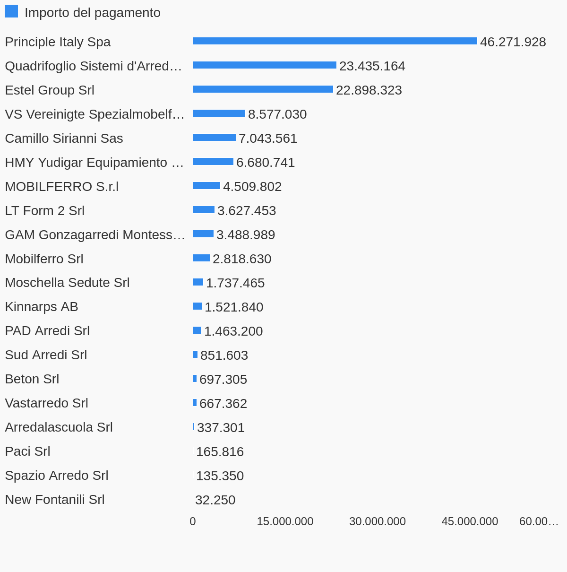This screenshot has width=567, height=572.
Task: Click the label 'Spazio Arredo Srl'
Action: coord(57,476)
